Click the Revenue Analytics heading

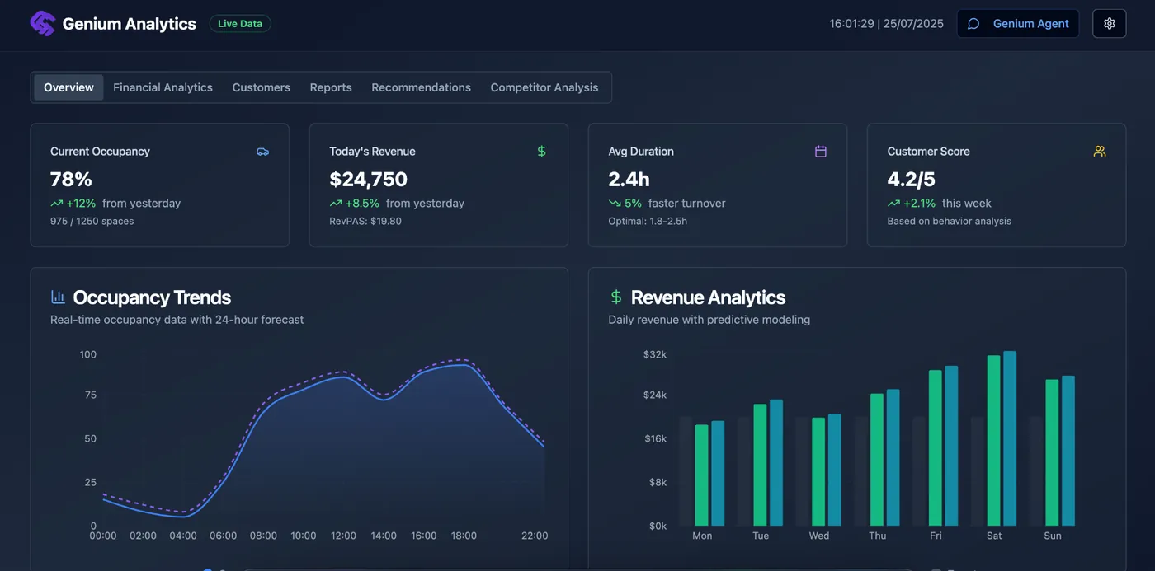pos(708,297)
